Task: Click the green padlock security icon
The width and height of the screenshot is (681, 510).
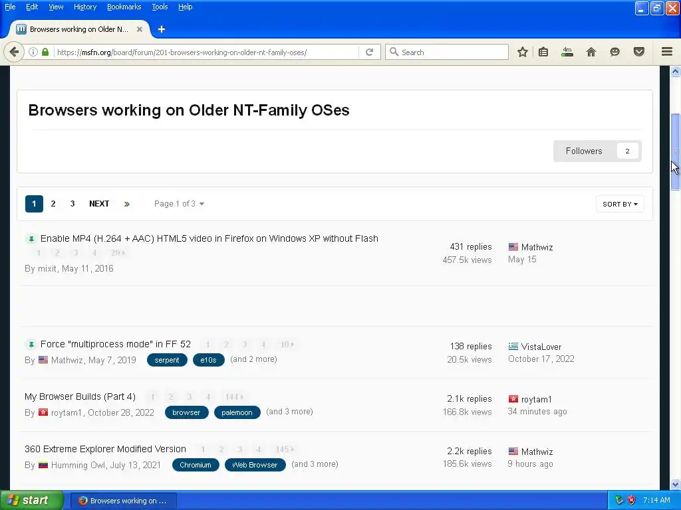Action: (45, 52)
